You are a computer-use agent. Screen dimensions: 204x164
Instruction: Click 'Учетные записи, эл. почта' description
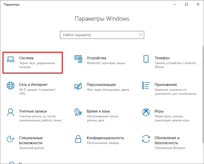(x=40, y=118)
